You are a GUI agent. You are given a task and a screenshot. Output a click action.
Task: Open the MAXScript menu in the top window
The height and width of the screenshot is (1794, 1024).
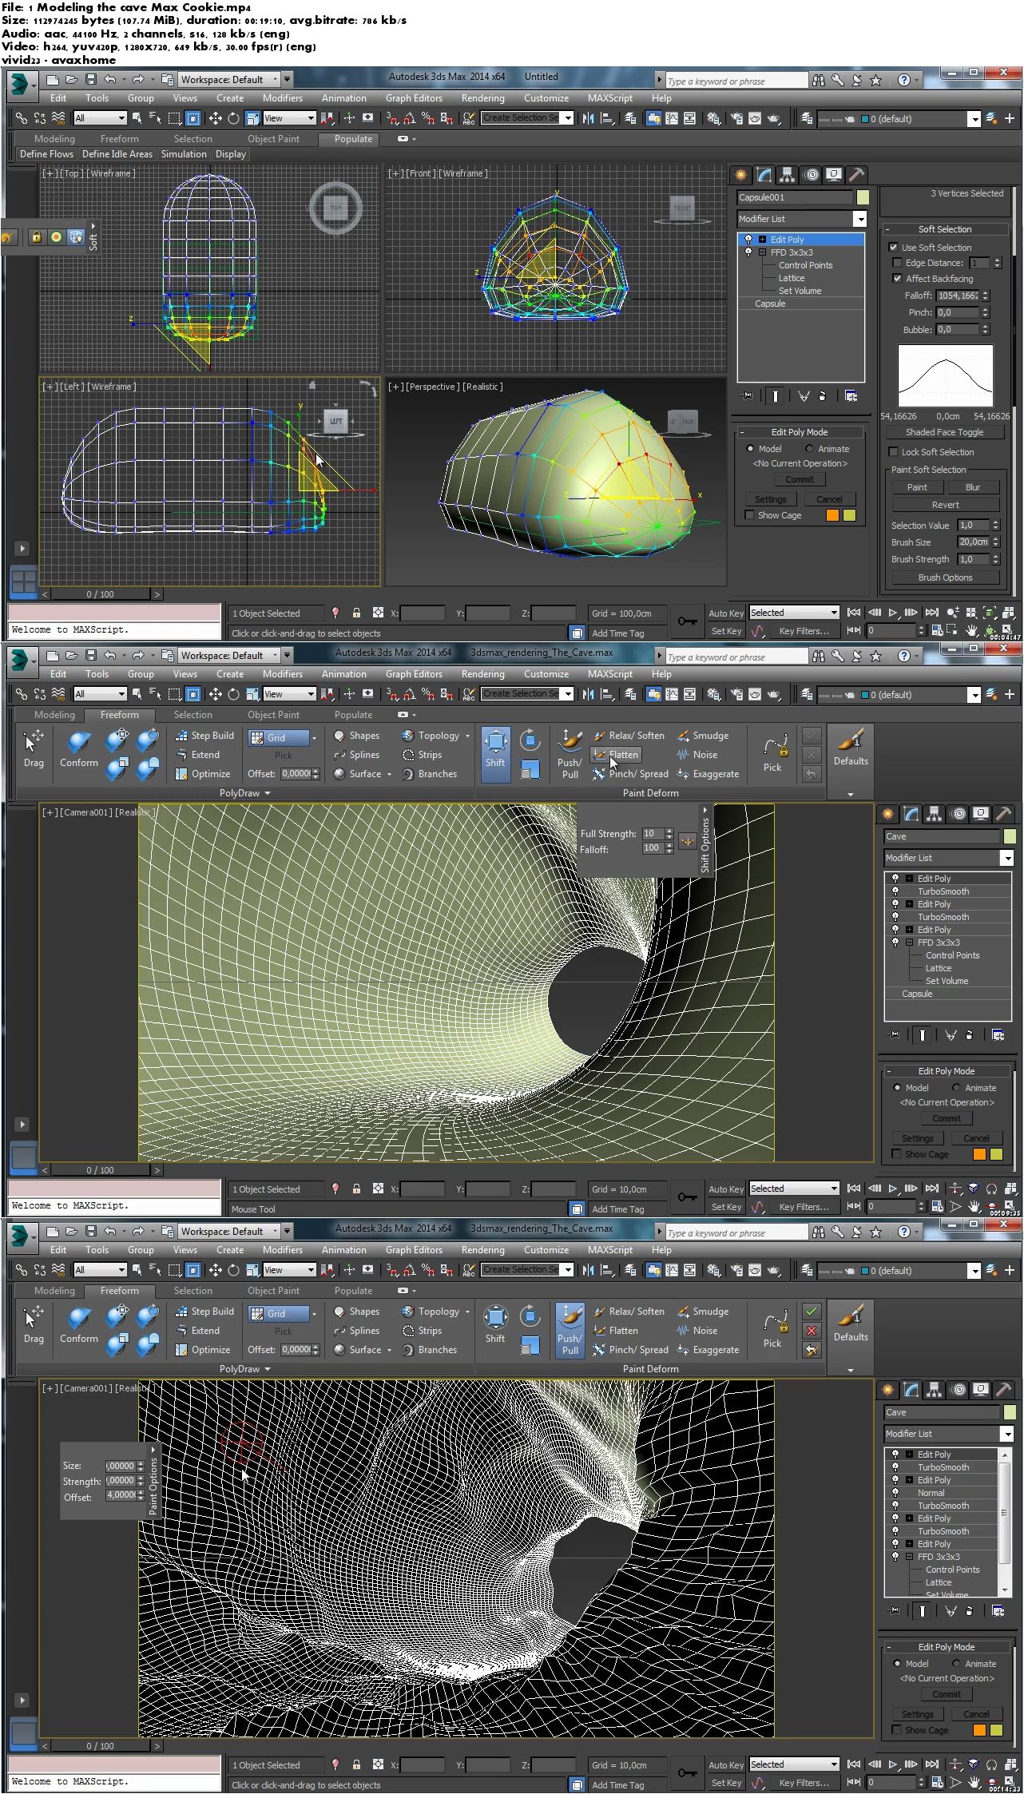click(x=610, y=98)
